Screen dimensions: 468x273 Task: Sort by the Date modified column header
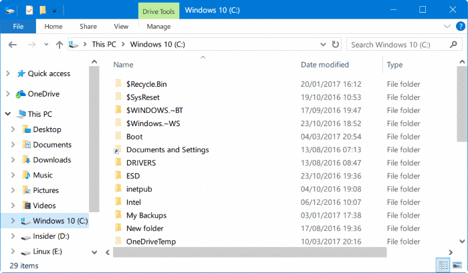(x=325, y=65)
